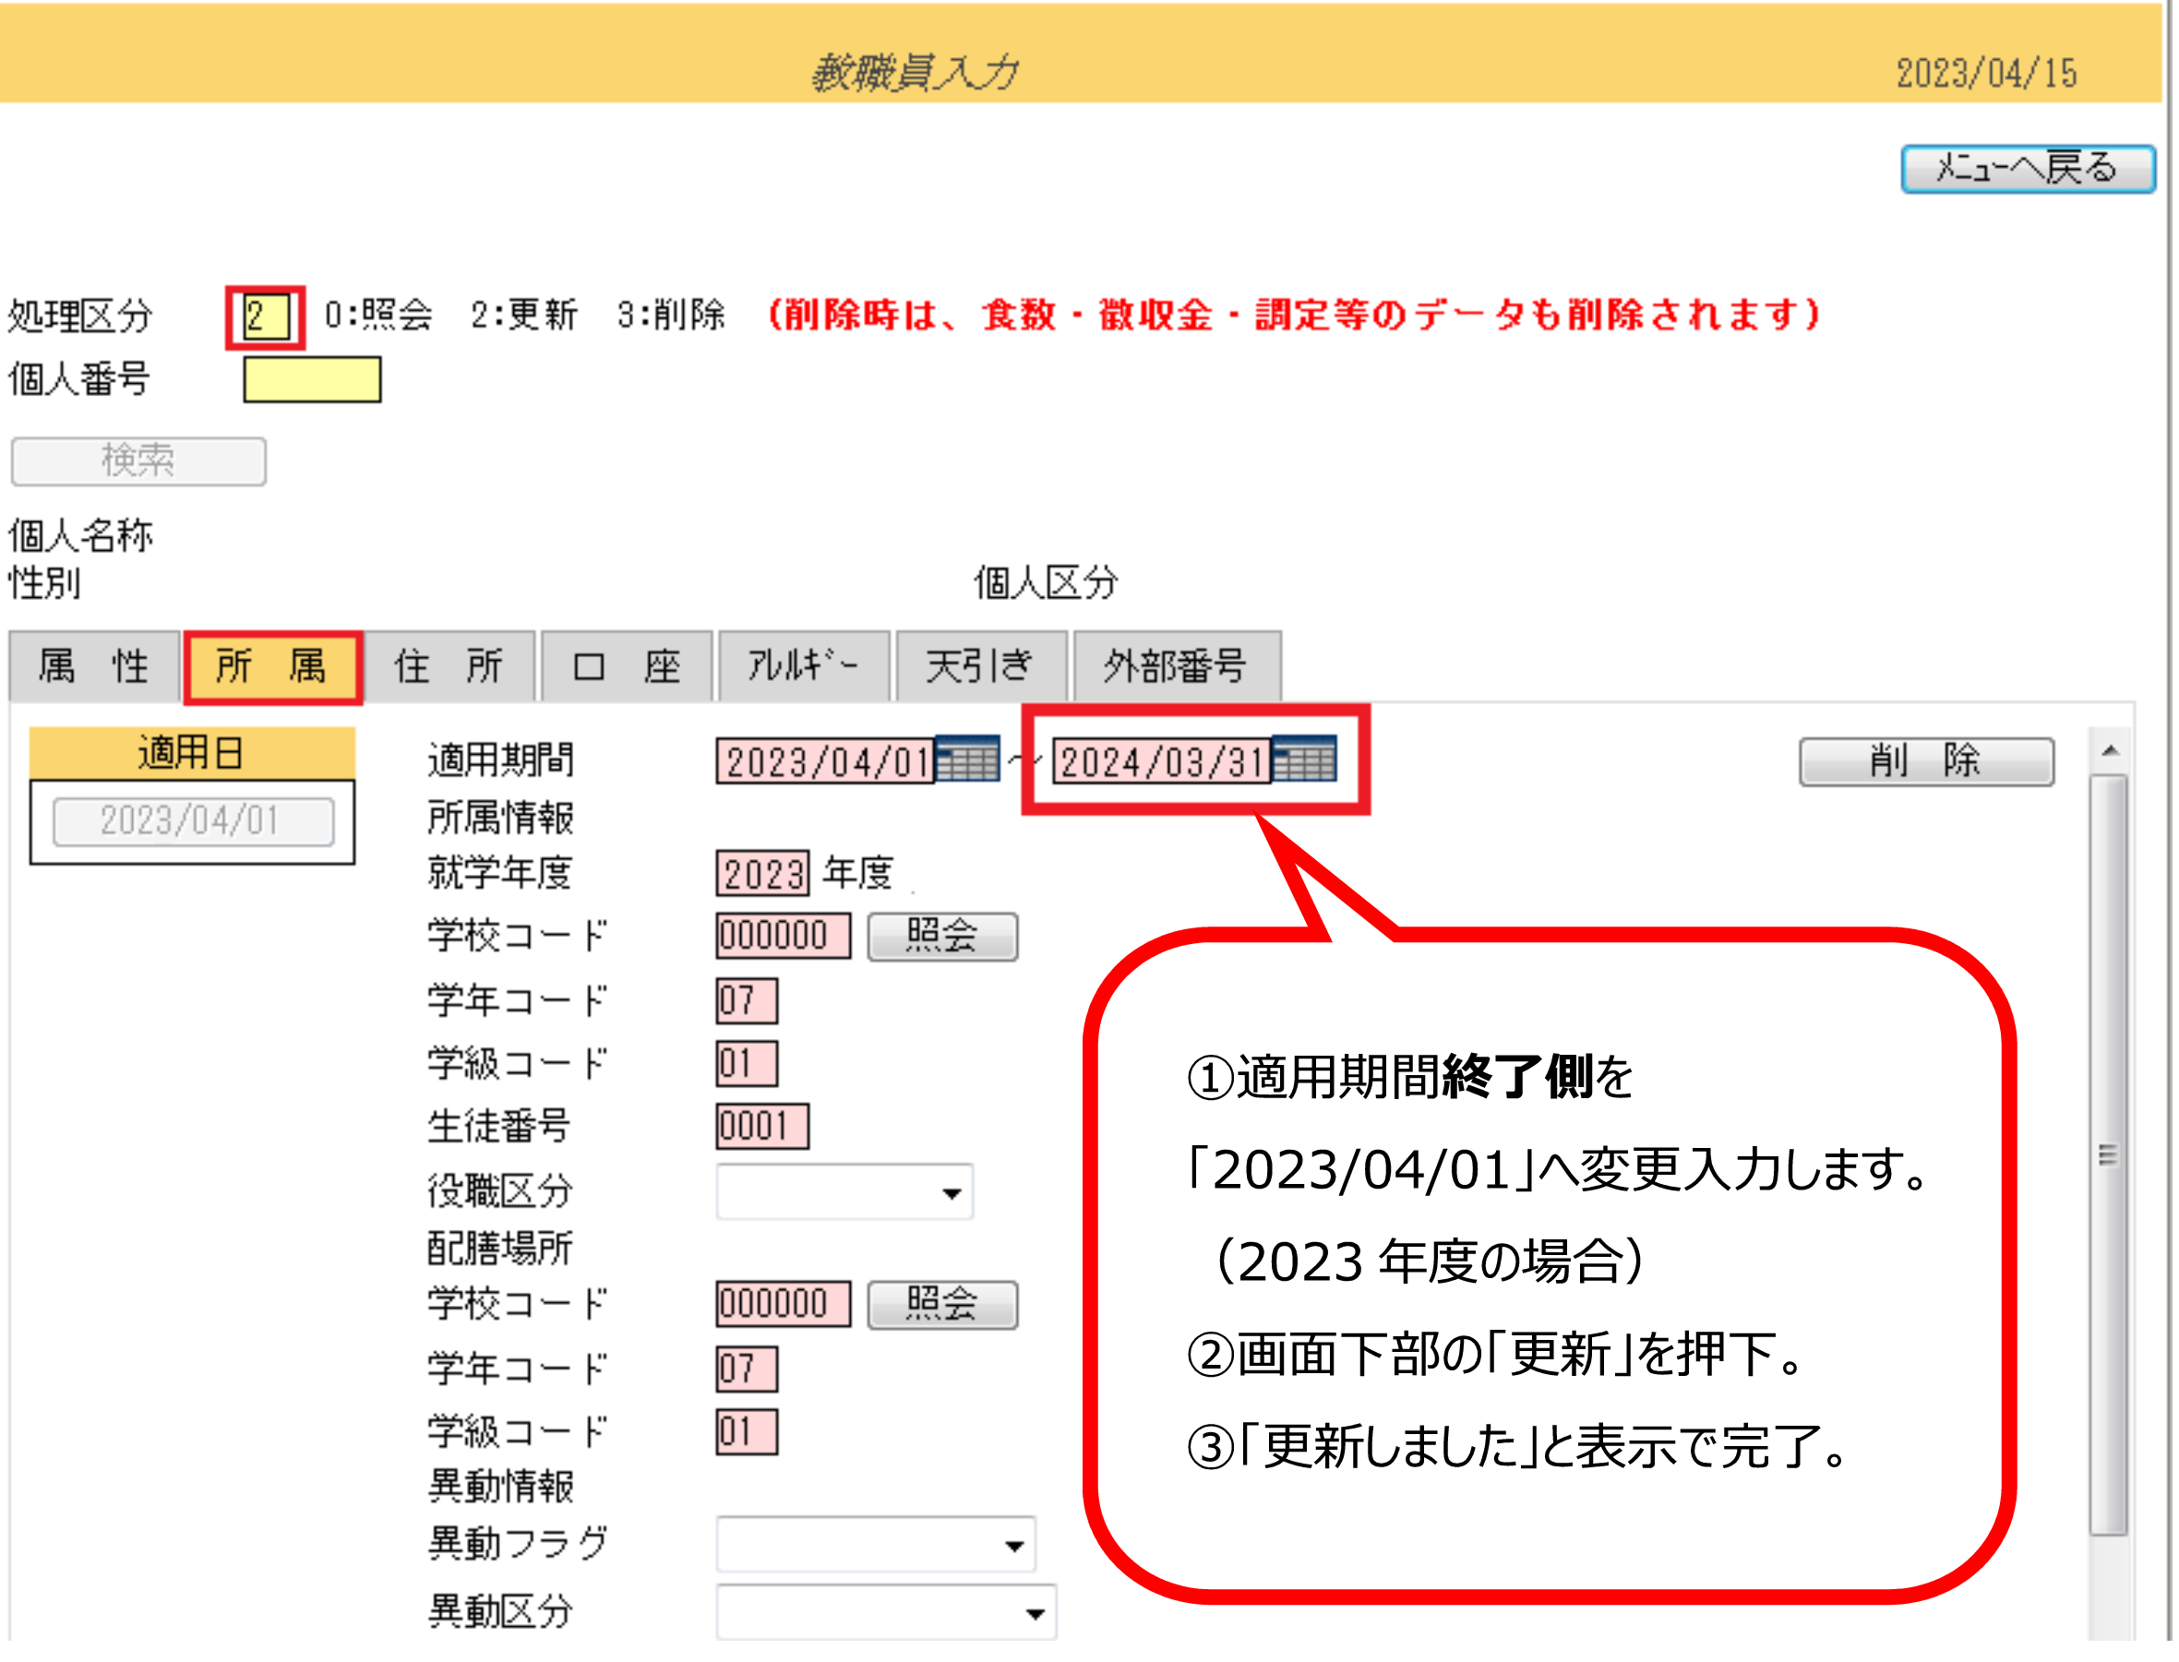2179x1662 pixels.
Task: Switch to 所属 tab
Action: (272, 665)
